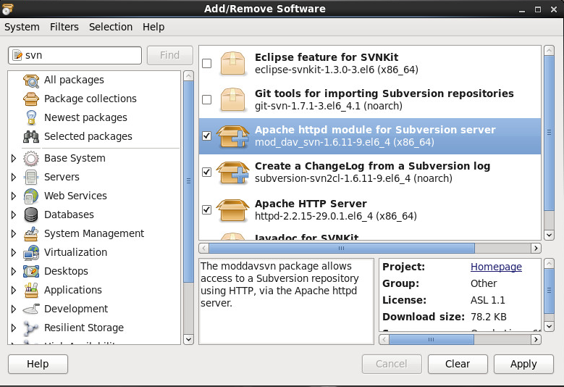564x387 pixels.
Task: Expand the Virtualization group
Action: coord(14,252)
